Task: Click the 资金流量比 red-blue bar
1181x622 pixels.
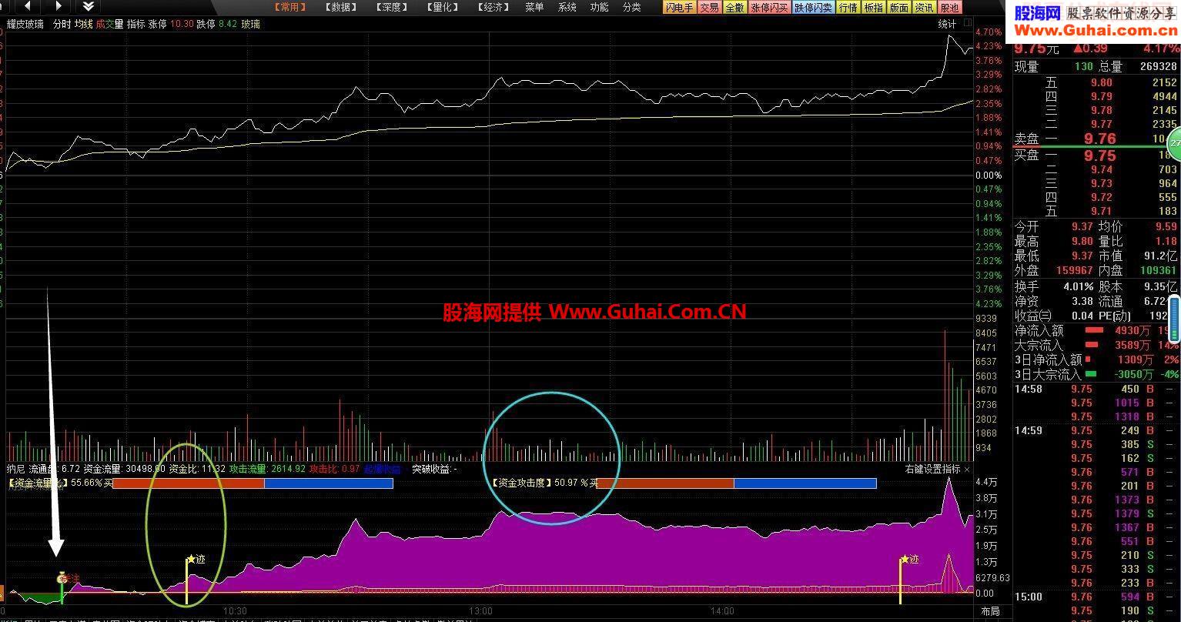Action: [x=253, y=483]
